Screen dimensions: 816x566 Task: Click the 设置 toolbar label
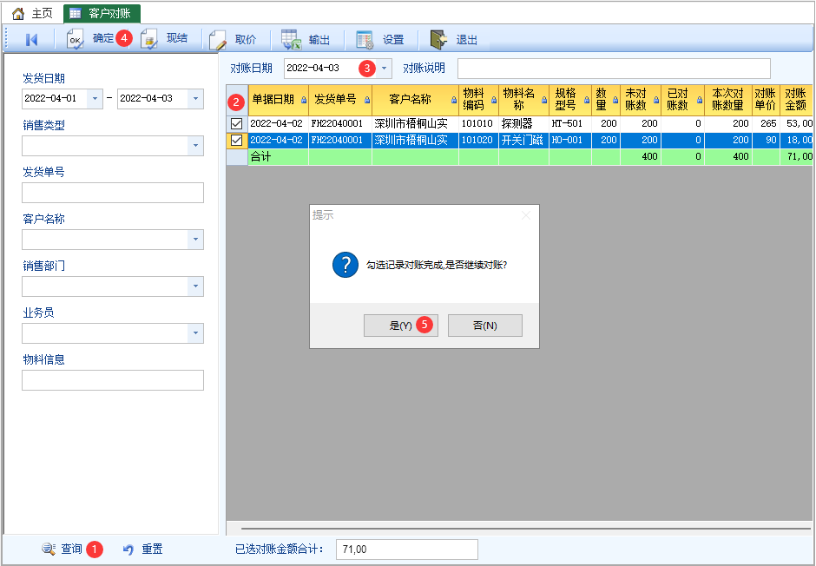[393, 40]
